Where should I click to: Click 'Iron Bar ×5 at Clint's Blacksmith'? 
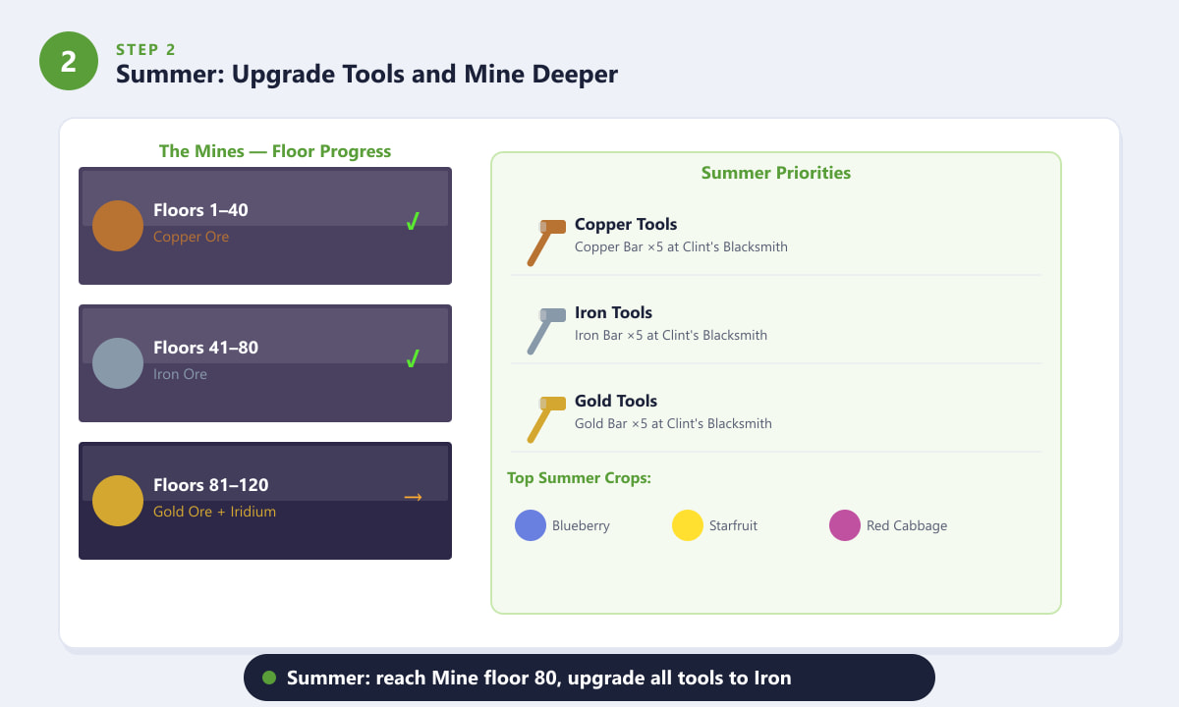(x=671, y=336)
